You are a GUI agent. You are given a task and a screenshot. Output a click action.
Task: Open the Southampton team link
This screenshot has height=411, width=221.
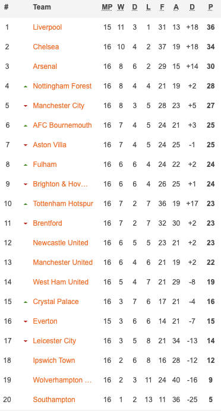coord(54,400)
